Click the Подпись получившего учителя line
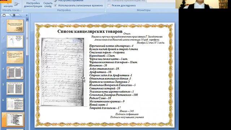Screen dimensions: 231x130 click(127, 117)
